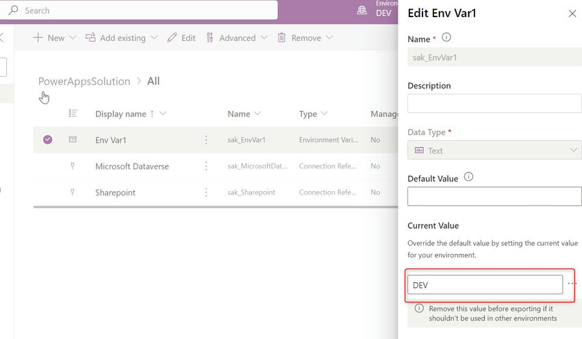Screen dimensions: 582x339
Task: Close the Edit Env Var1 panel
Action: (572, 14)
